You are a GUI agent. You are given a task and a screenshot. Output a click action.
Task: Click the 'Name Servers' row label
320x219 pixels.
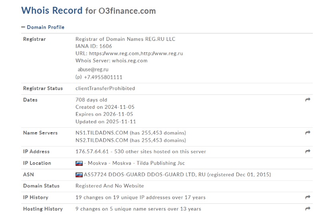click(x=40, y=133)
